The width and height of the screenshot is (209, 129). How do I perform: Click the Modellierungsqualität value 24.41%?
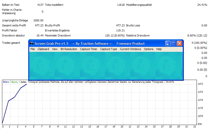click(202, 5)
